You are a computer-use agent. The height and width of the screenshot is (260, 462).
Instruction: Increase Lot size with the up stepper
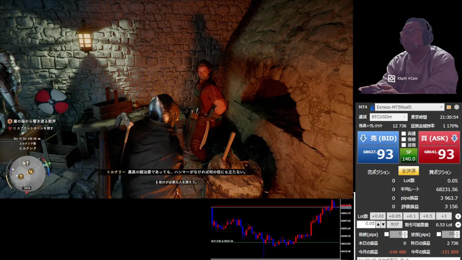(378, 225)
